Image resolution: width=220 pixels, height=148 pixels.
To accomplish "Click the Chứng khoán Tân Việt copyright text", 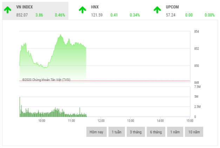I will tap(46, 80).
